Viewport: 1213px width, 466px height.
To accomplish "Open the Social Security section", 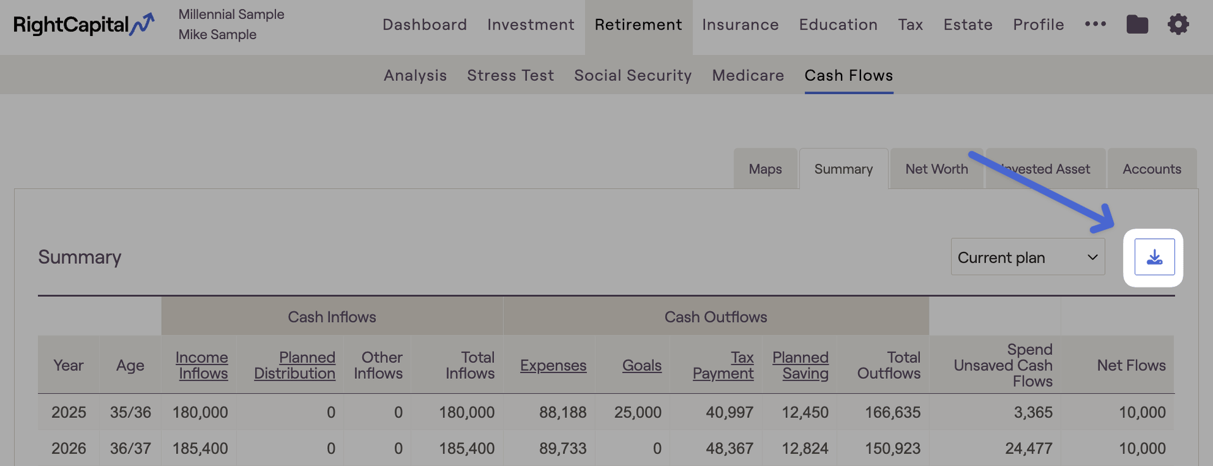I will click(632, 75).
